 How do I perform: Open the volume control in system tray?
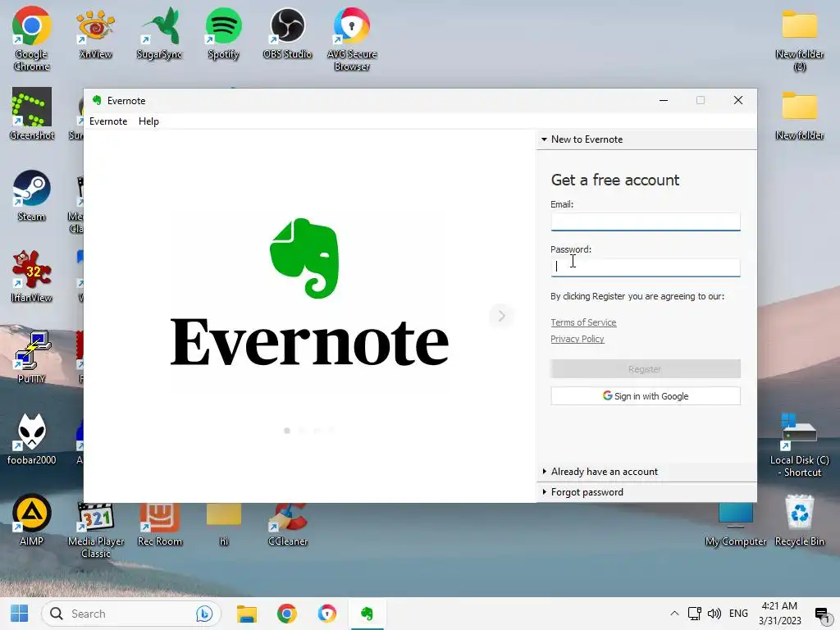coord(714,614)
